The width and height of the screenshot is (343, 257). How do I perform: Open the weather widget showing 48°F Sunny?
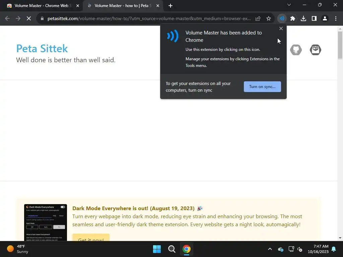tap(18, 249)
